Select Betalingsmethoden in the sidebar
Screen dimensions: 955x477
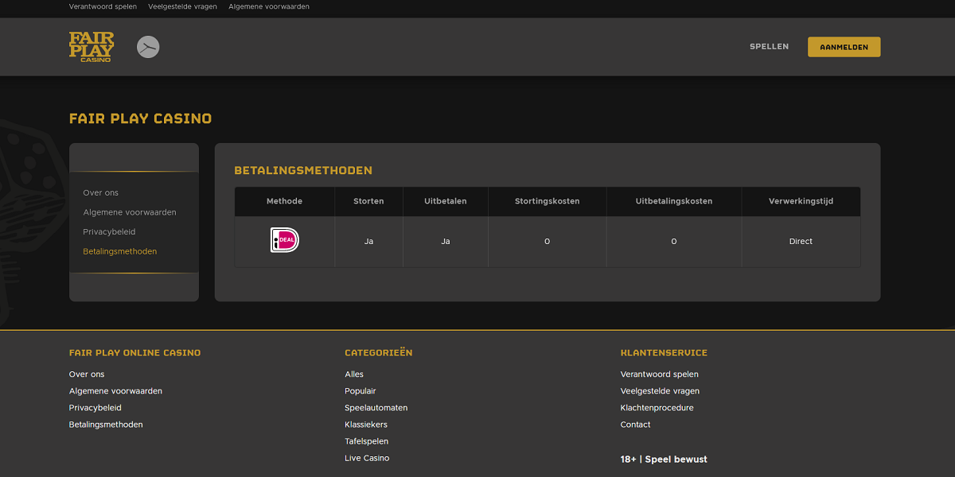(119, 251)
